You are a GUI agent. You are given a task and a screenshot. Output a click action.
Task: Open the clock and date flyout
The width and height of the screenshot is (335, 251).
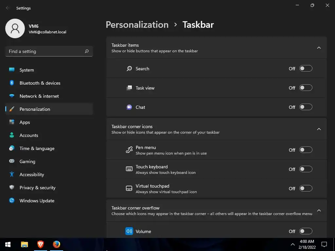307,244
